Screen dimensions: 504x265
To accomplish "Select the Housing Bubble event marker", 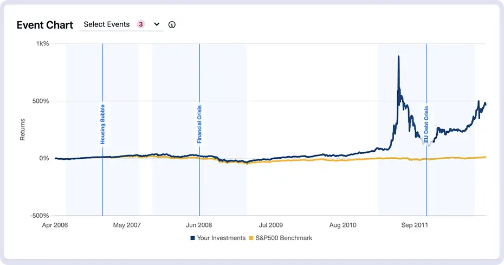I will click(x=102, y=124).
